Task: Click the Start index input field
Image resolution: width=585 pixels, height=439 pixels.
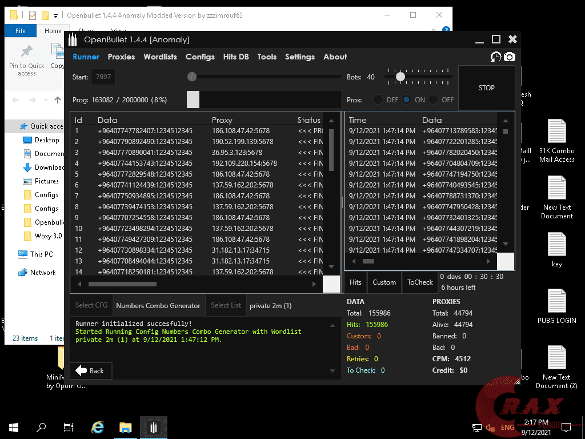Action: (103, 77)
